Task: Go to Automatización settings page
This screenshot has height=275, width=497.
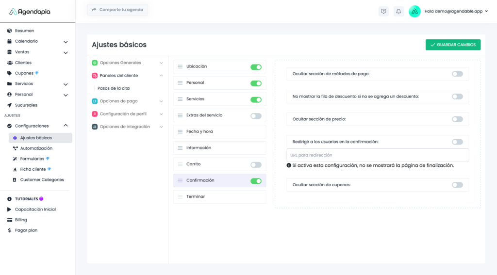Action: [36, 148]
